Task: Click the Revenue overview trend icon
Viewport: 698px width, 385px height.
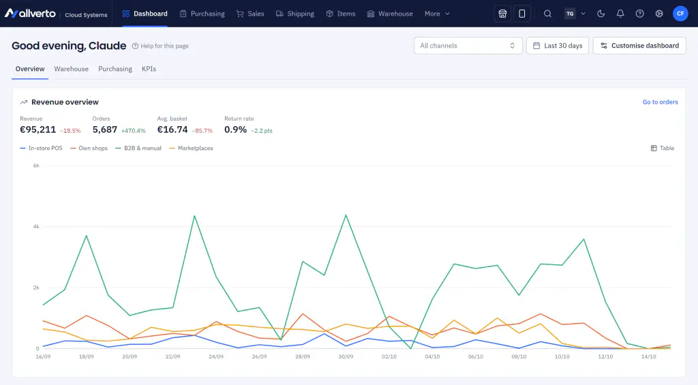Action: 24,102
